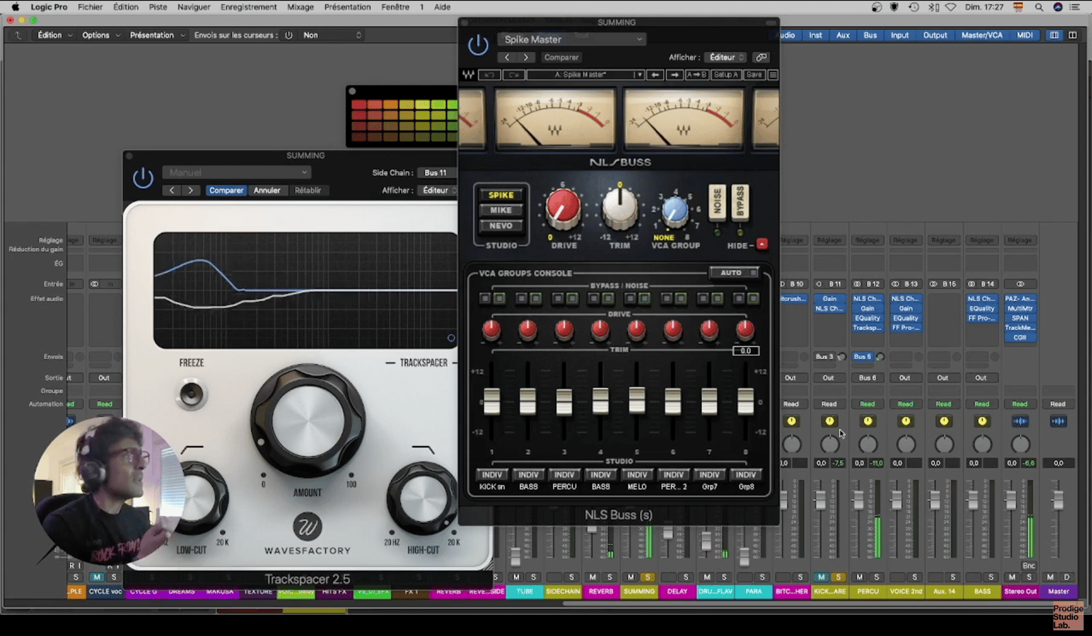Toggle solo on SUMMING channel
This screenshot has height=636, width=1092.
pyautogui.click(x=647, y=577)
